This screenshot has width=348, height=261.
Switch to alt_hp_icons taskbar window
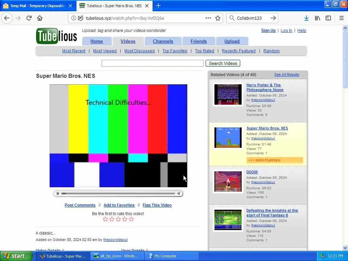(117, 256)
